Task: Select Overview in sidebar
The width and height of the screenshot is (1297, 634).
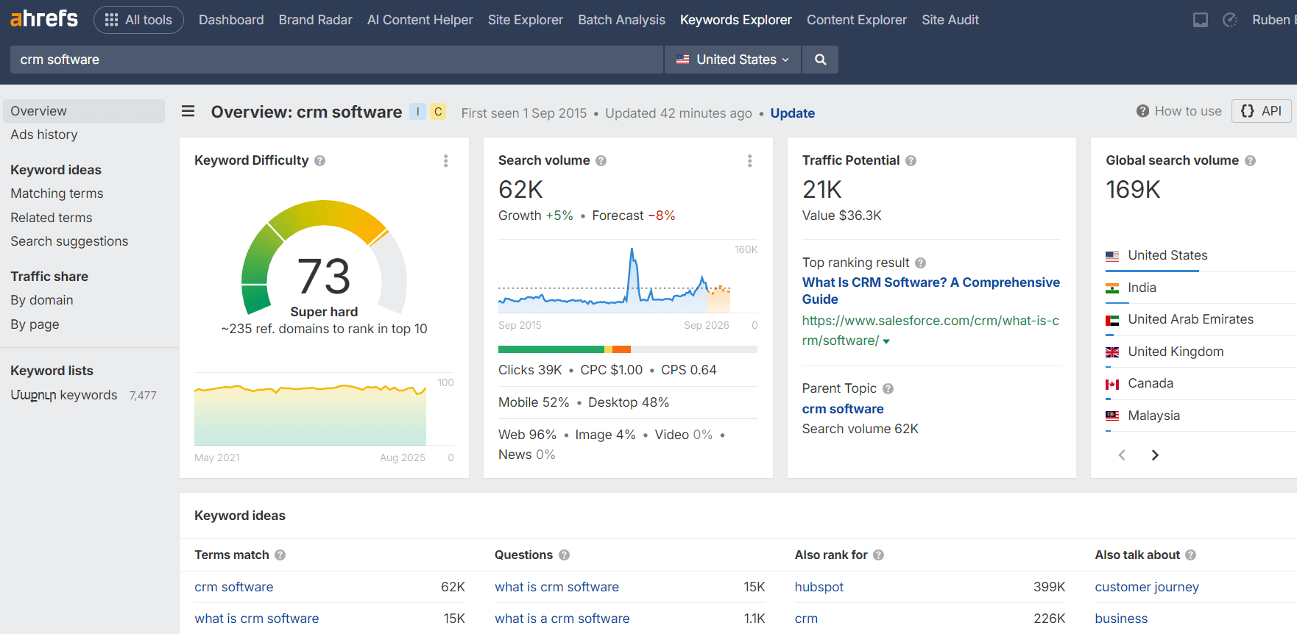Action: click(84, 111)
